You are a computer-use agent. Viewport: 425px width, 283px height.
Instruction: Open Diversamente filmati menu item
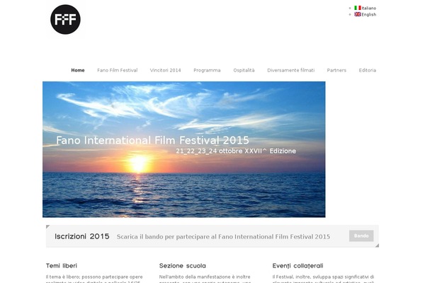[291, 70]
